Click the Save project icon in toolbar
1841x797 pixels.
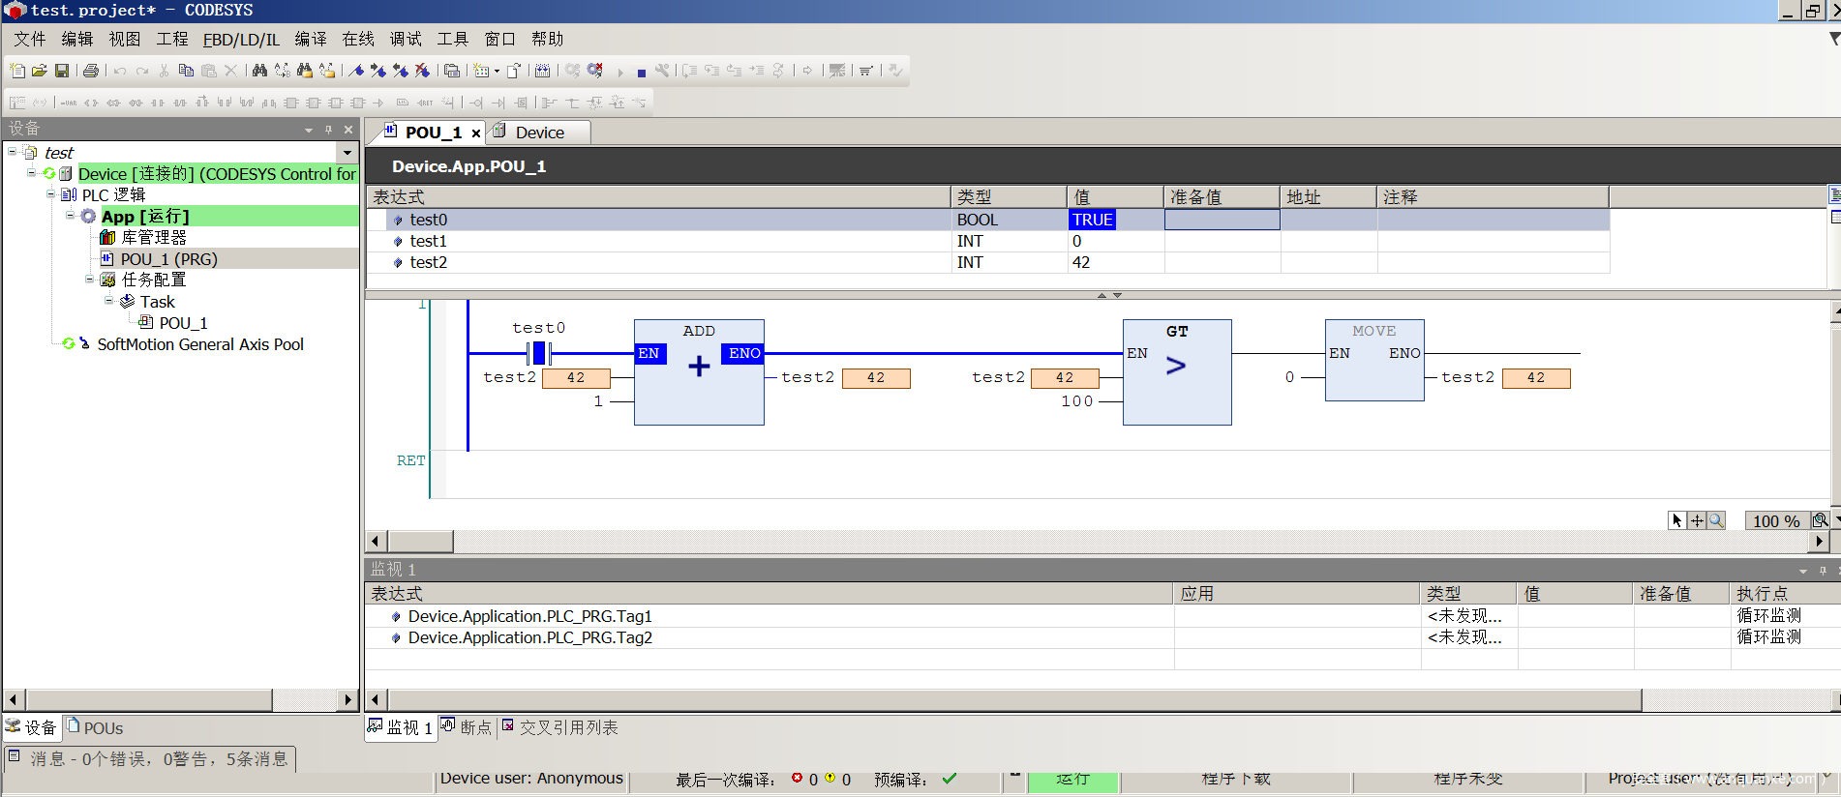click(62, 71)
